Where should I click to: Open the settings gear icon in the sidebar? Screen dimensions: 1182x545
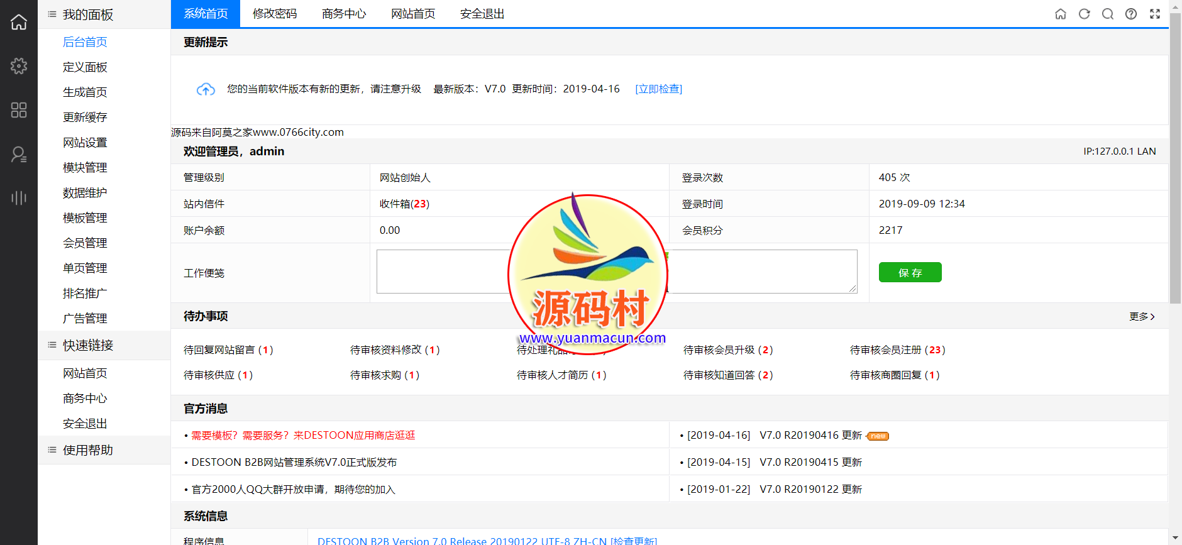point(19,66)
